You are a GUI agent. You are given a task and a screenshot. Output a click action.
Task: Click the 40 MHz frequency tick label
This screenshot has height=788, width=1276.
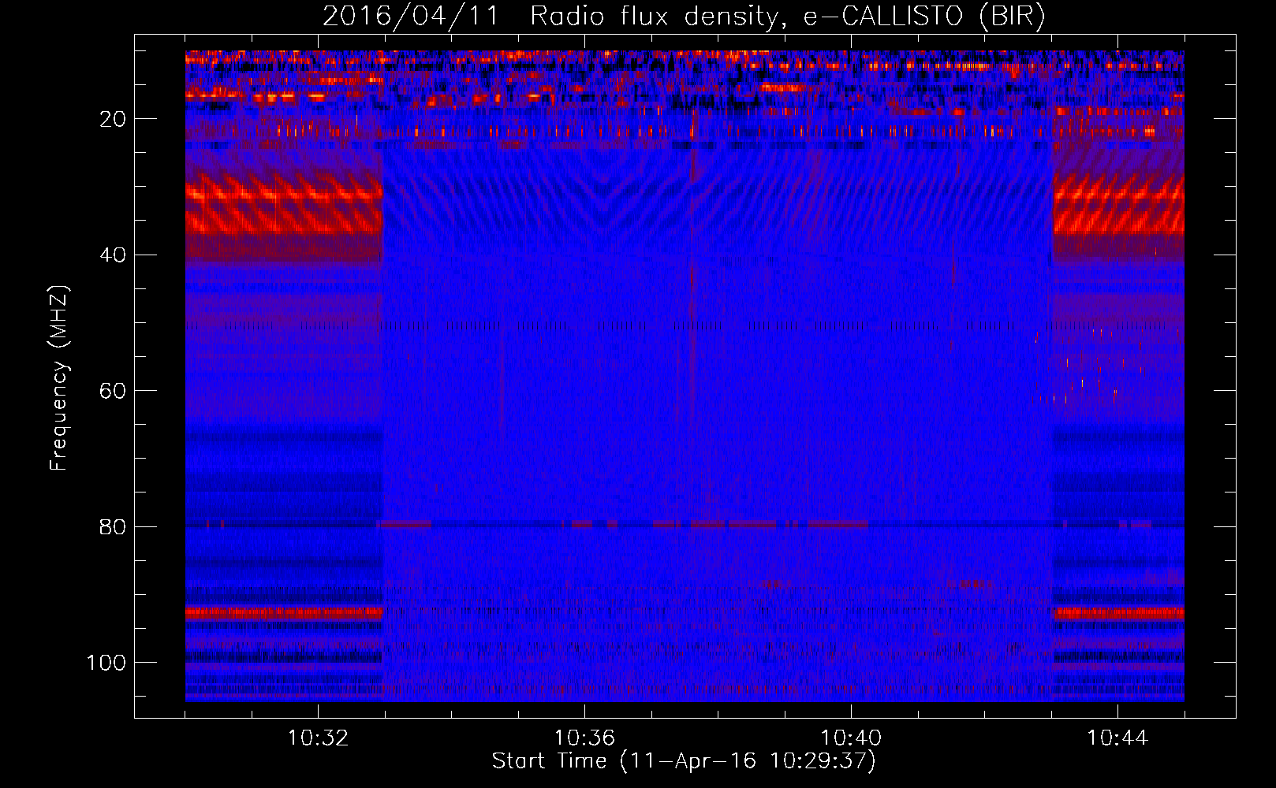pos(113,255)
